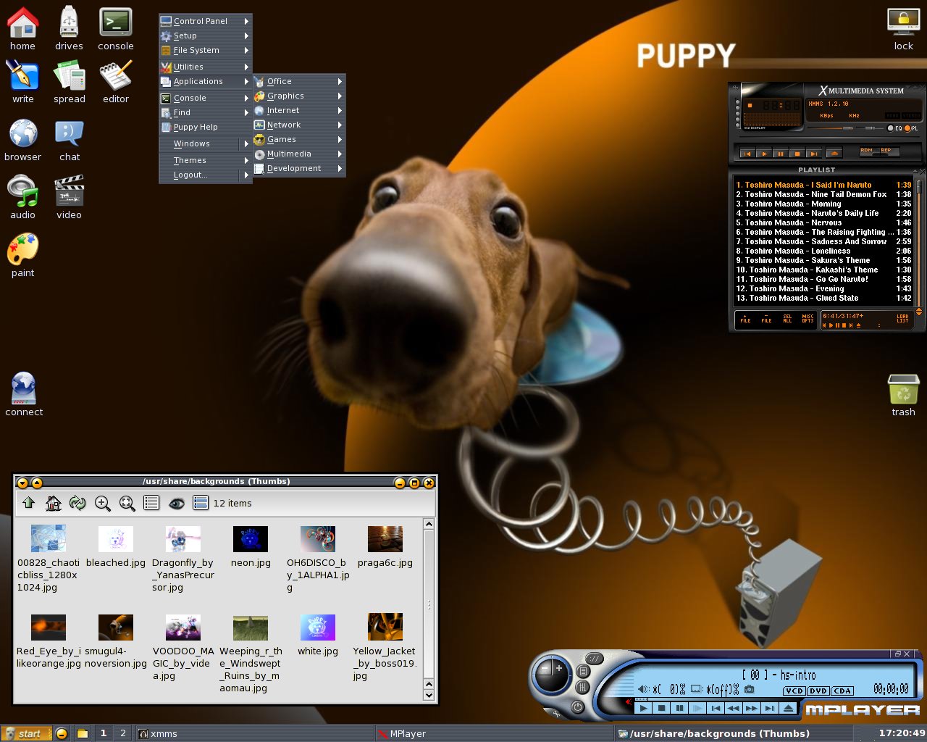Screen dimensions: 927x742
Task: Click the eject button in XMMS main window
Action: (834, 154)
